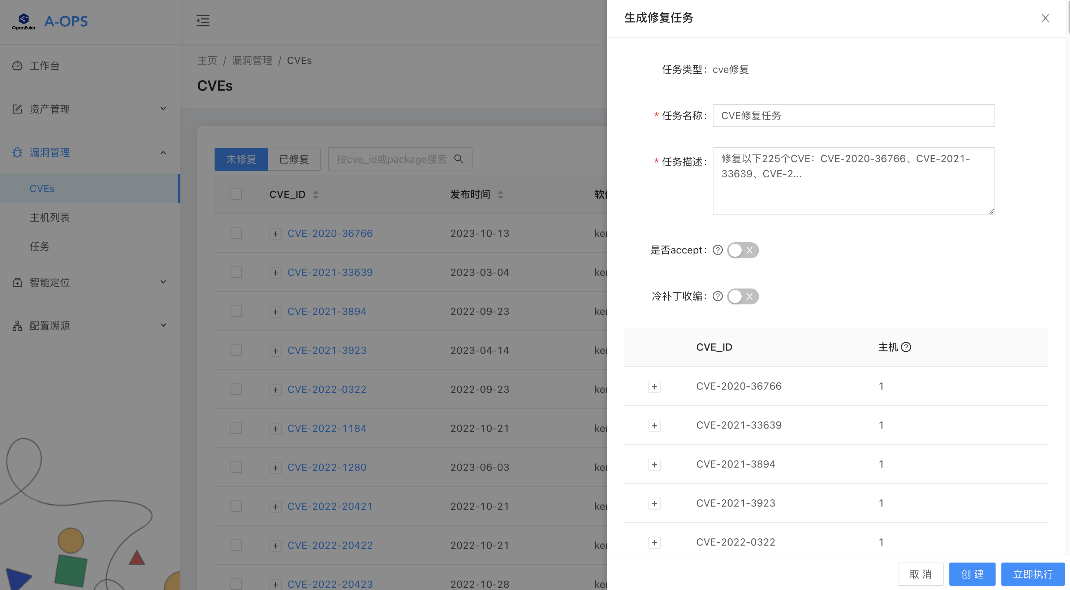Click the 智能定位 sidebar icon
Viewport: 1070px width, 590px height.
17,282
